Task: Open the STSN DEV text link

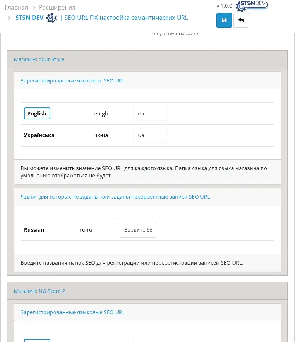Action: 29,18
